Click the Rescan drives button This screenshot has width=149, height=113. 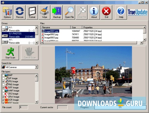click(20, 12)
